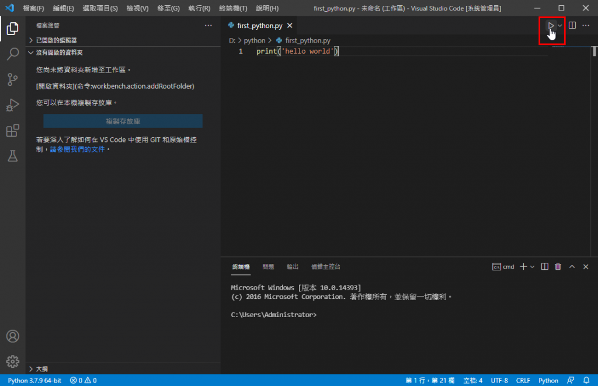Click the terminal prompt C:\Users\Administrator>

click(273, 315)
